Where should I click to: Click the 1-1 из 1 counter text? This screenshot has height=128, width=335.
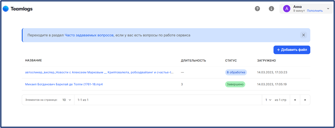[x=83, y=100]
